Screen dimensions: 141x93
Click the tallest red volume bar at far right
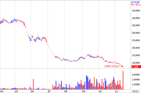coord(123,80)
